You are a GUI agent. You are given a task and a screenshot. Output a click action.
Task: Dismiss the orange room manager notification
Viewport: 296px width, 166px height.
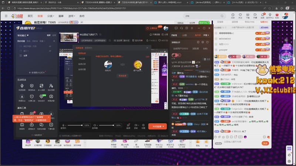(48, 117)
